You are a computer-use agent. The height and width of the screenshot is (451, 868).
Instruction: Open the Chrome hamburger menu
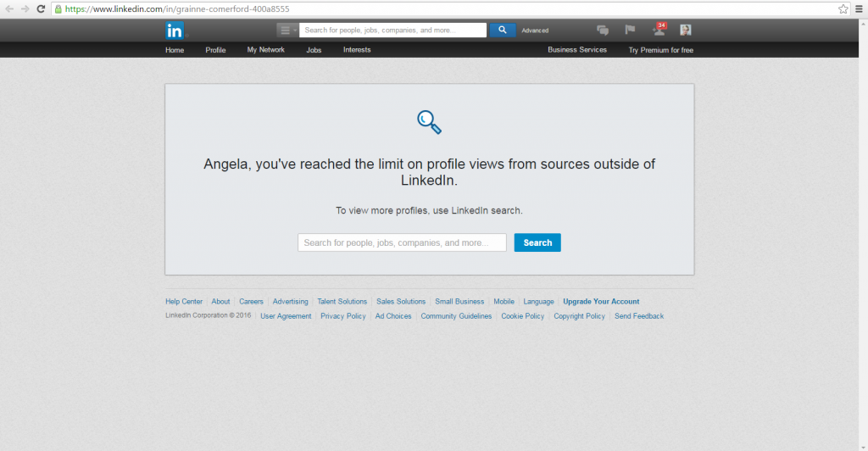tap(859, 8)
